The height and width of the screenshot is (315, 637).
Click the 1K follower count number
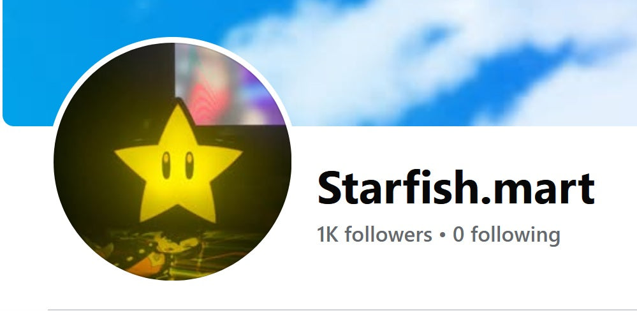coord(328,235)
